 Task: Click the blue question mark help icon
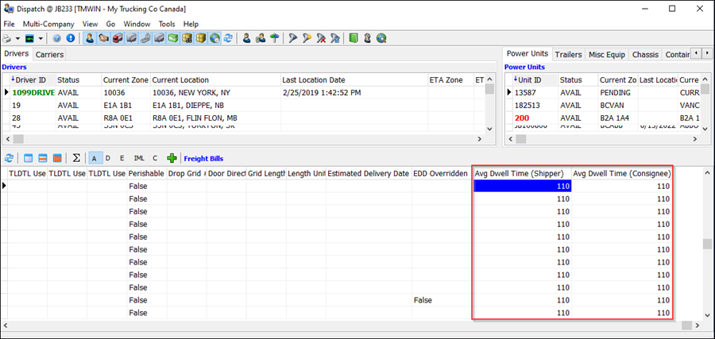coord(56,38)
